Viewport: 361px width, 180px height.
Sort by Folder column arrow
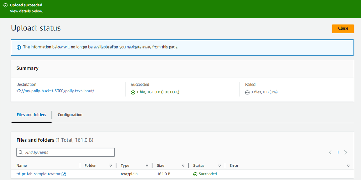111,166
